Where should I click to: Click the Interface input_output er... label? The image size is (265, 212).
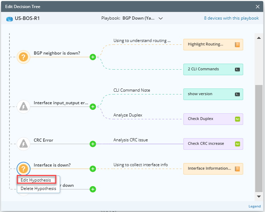click(61, 103)
